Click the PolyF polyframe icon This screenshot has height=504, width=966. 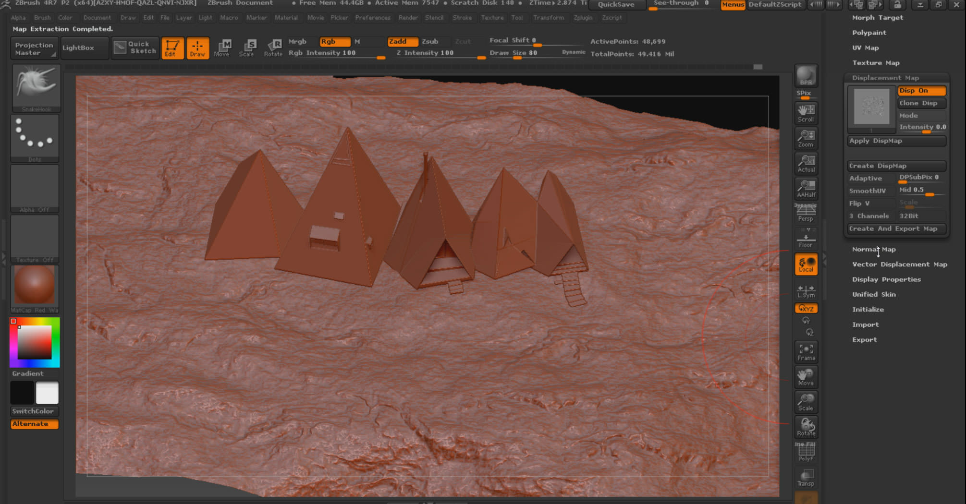point(806,450)
